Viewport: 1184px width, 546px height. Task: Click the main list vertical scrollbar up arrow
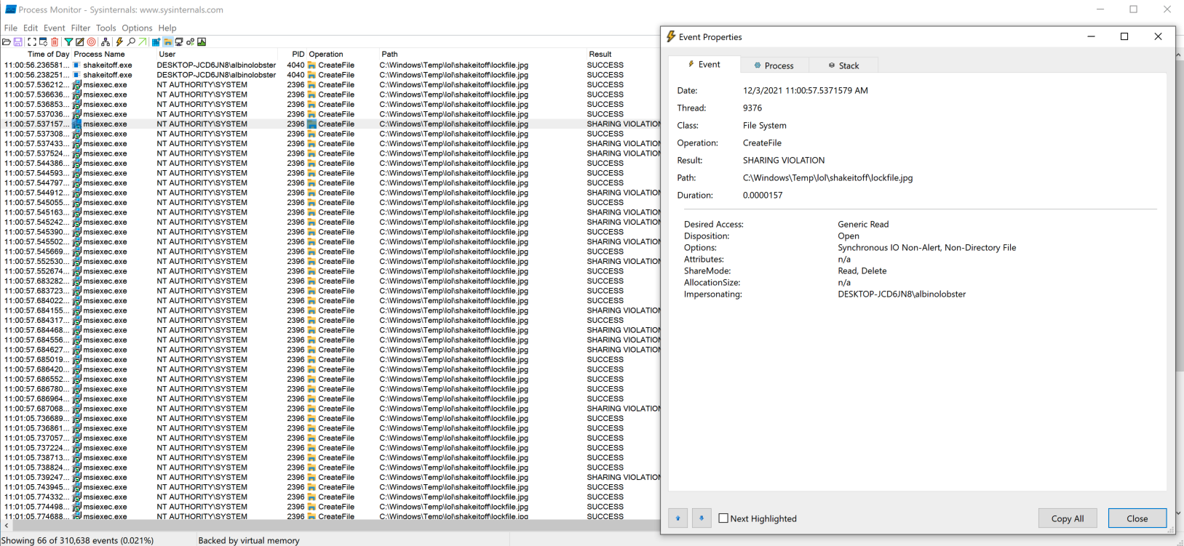click(x=1179, y=55)
